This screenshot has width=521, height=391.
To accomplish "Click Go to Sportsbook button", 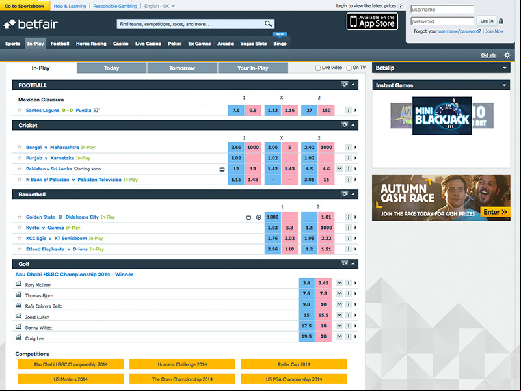I will coord(25,6).
